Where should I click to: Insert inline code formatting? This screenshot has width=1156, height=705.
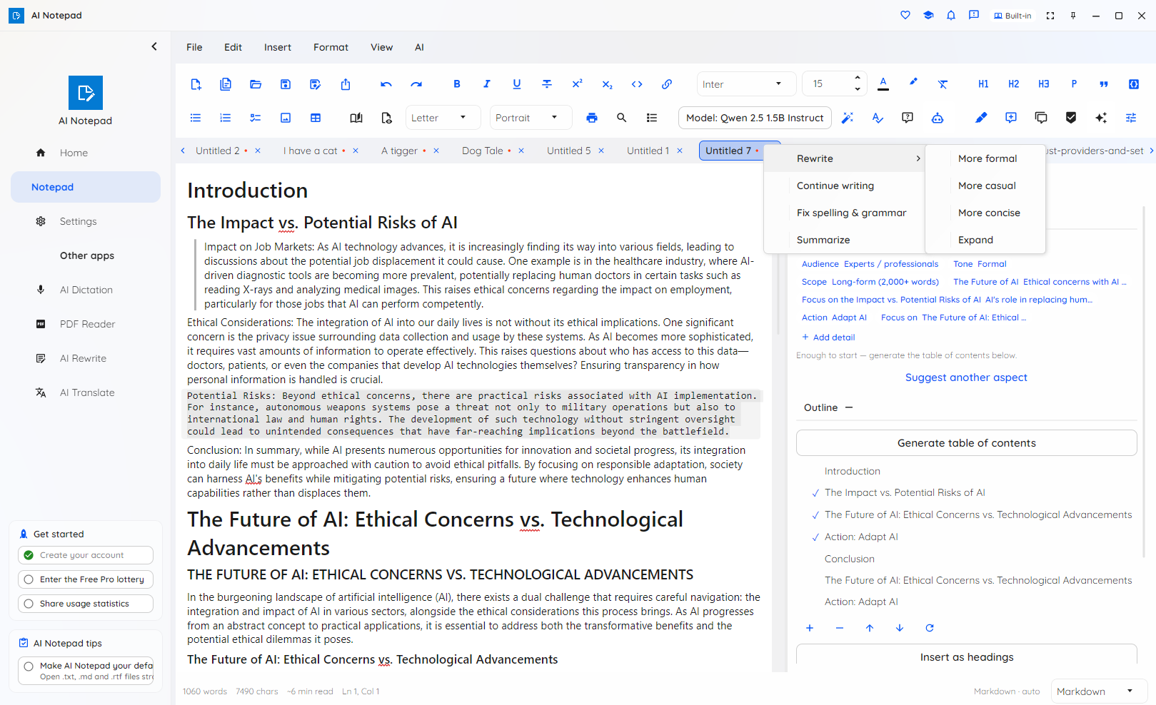[x=637, y=84]
